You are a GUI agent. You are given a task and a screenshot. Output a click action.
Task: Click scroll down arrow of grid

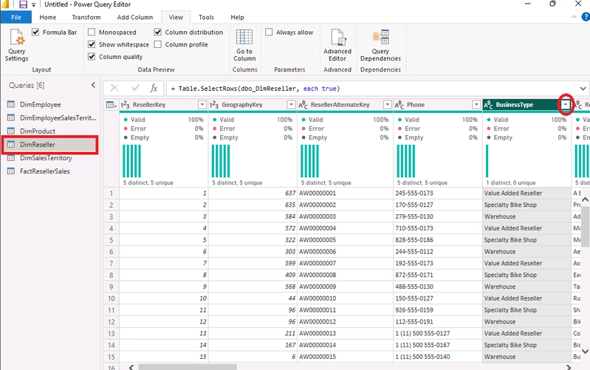tap(586, 352)
